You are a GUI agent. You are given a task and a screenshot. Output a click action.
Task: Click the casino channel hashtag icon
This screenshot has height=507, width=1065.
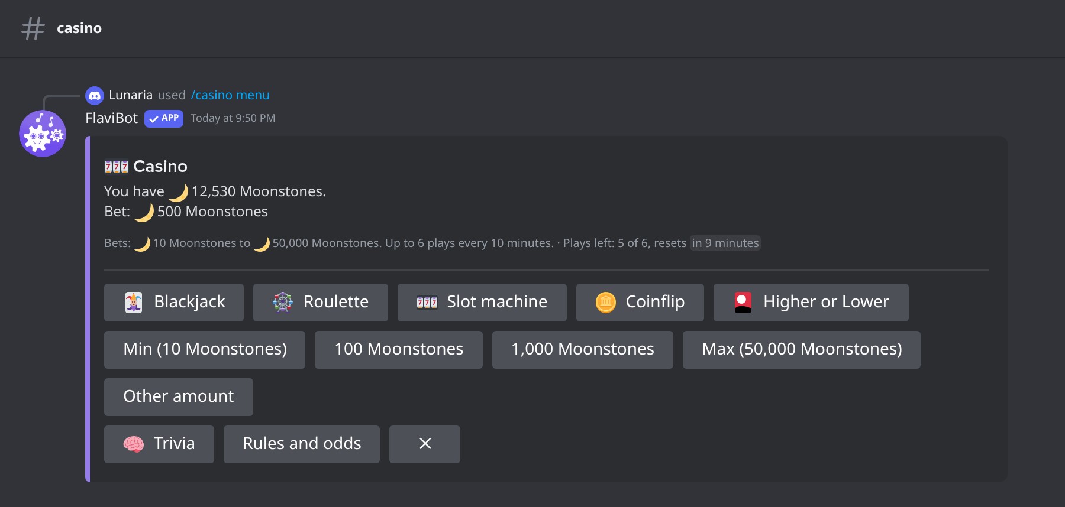tap(33, 28)
